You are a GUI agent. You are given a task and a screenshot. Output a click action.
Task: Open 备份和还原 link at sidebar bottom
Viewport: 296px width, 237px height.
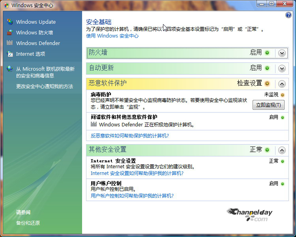(28, 223)
